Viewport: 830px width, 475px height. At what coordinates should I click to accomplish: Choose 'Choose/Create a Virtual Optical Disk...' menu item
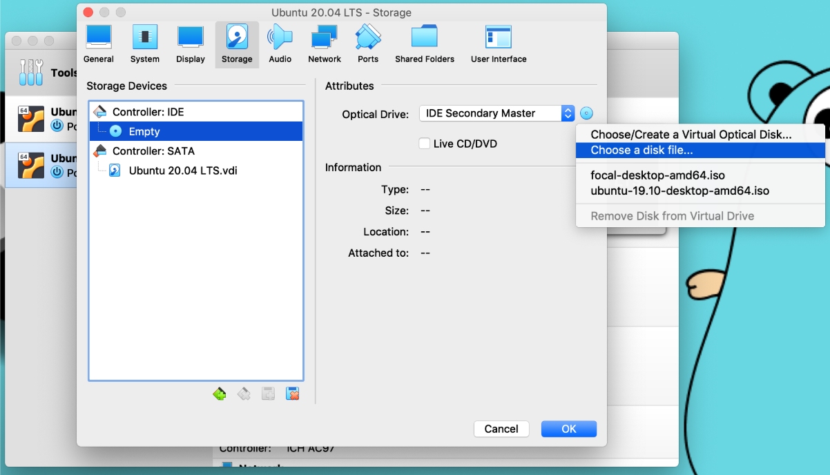(x=700, y=135)
